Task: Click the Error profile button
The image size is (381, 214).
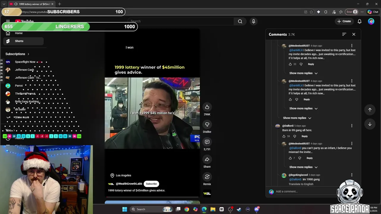Action: 352,12
